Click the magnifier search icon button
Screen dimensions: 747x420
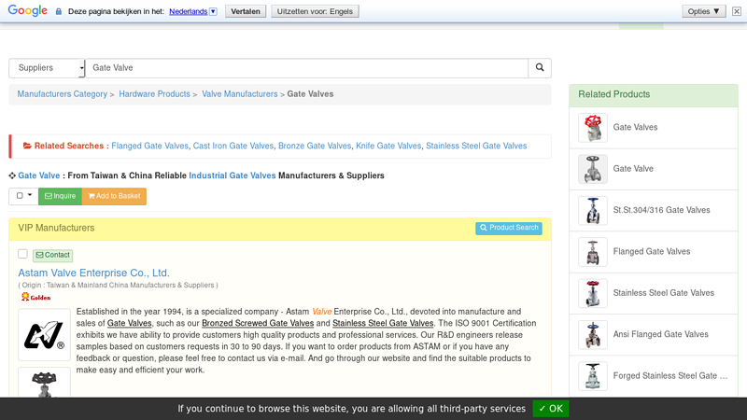coord(540,67)
